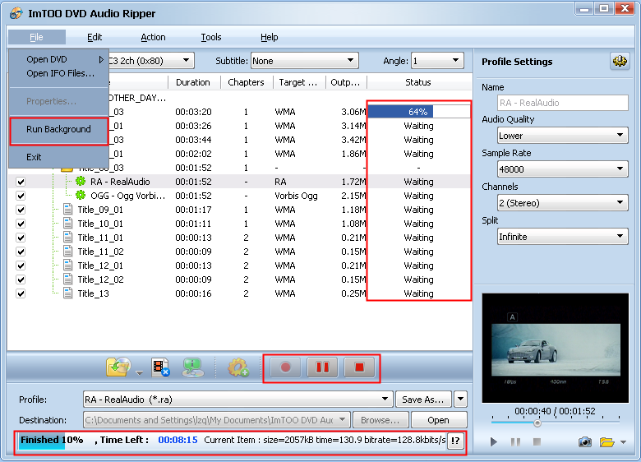Play the preview video
641x462 pixels.
494,442
